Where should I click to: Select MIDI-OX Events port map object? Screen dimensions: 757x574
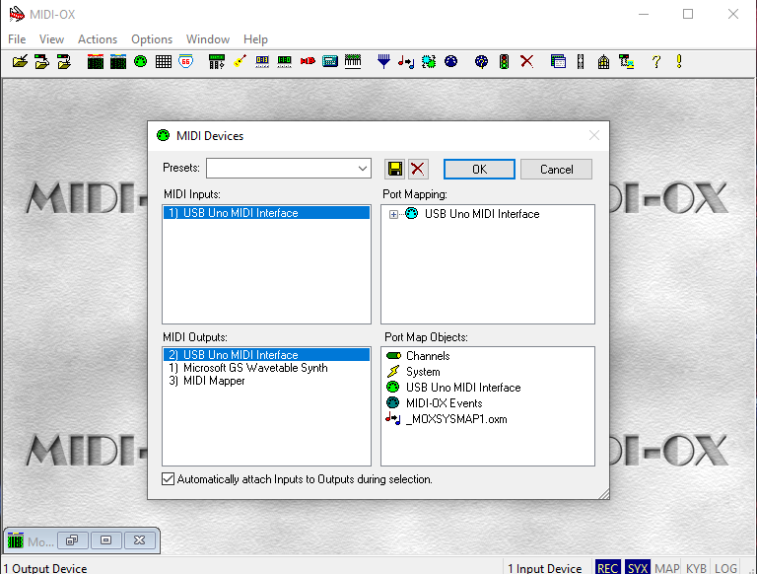click(x=434, y=403)
